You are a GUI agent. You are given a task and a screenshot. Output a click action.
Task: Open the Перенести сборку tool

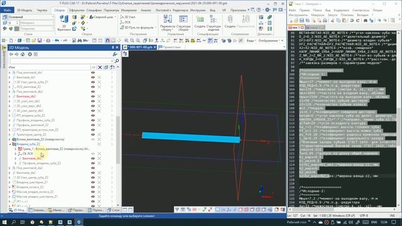(168, 23)
